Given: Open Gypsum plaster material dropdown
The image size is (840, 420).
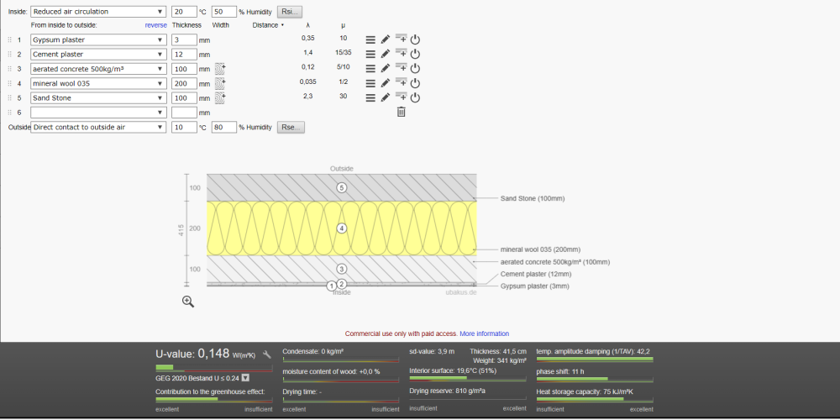Looking at the screenshot, I should 98,39.
